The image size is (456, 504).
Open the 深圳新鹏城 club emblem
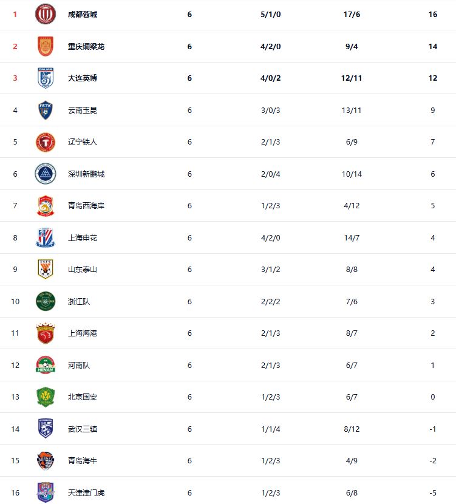point(46,174)
